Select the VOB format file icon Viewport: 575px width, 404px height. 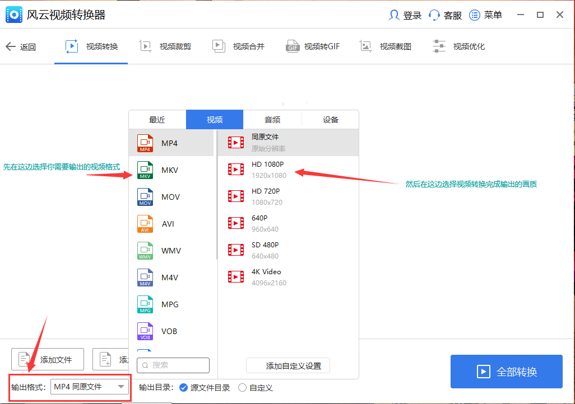tap(145, 331)
